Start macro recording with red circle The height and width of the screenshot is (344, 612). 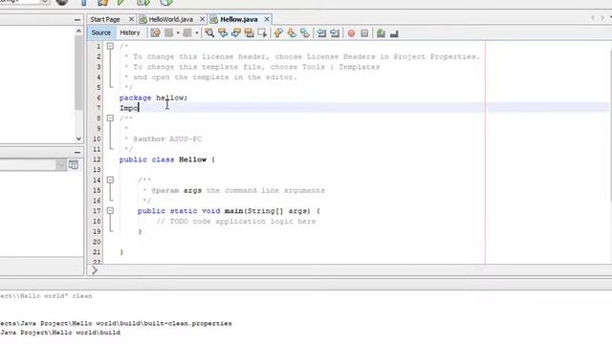pyautogui.click(x=351, y=33)
